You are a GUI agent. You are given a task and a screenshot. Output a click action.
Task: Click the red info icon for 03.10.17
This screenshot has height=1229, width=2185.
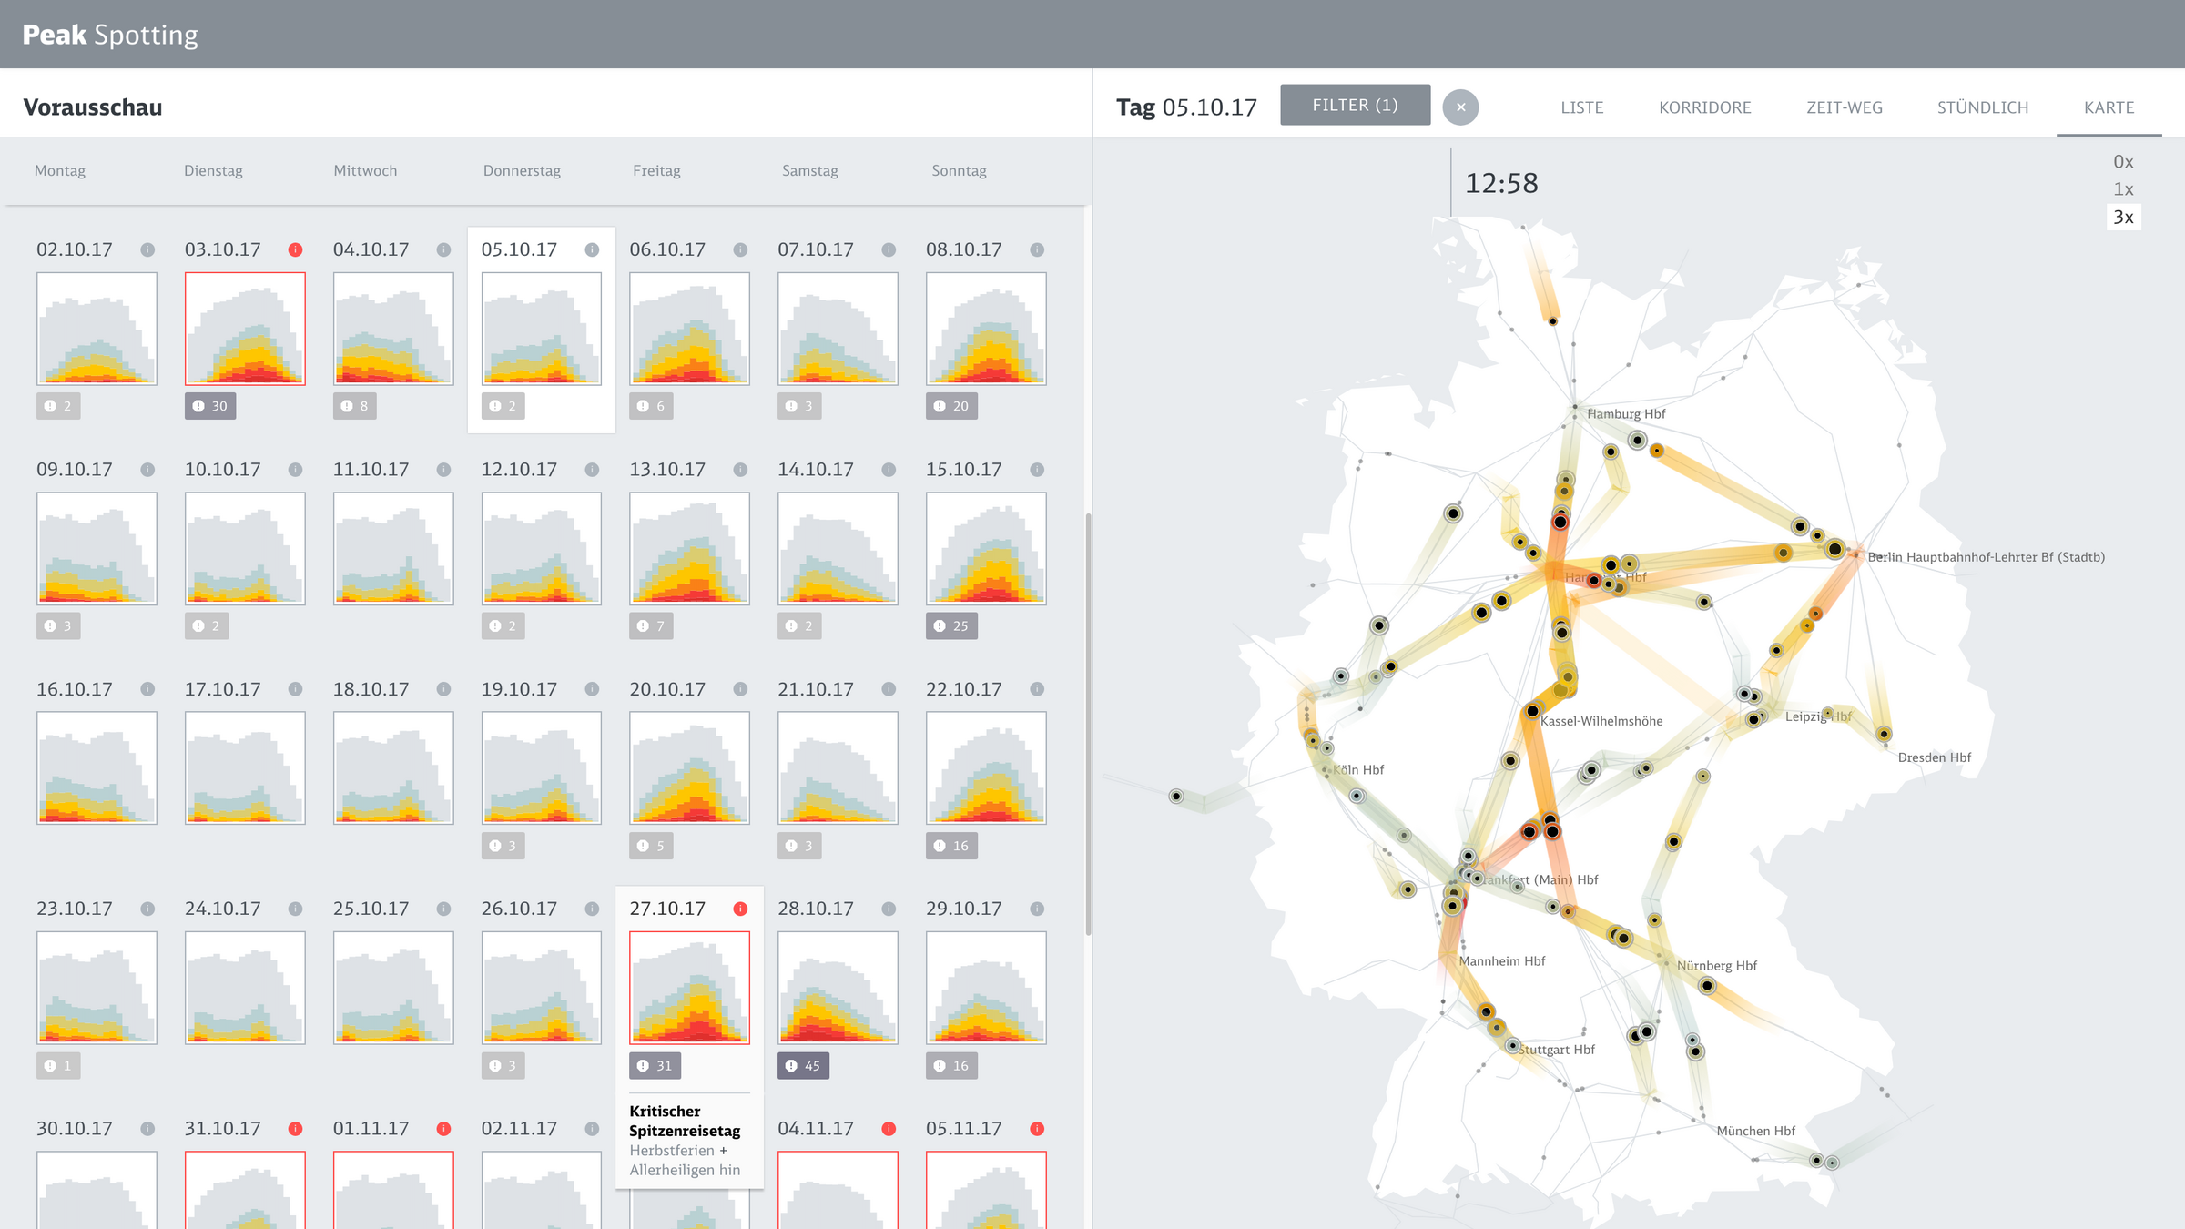295,249
